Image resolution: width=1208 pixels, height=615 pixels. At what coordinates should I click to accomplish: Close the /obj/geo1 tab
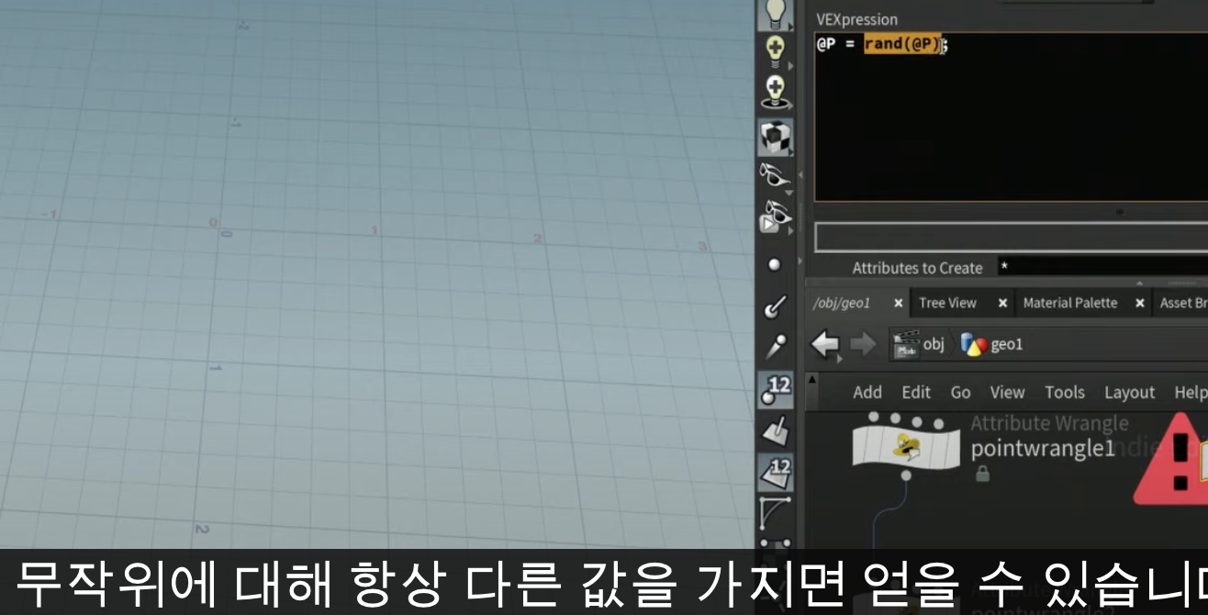[899, 303]
